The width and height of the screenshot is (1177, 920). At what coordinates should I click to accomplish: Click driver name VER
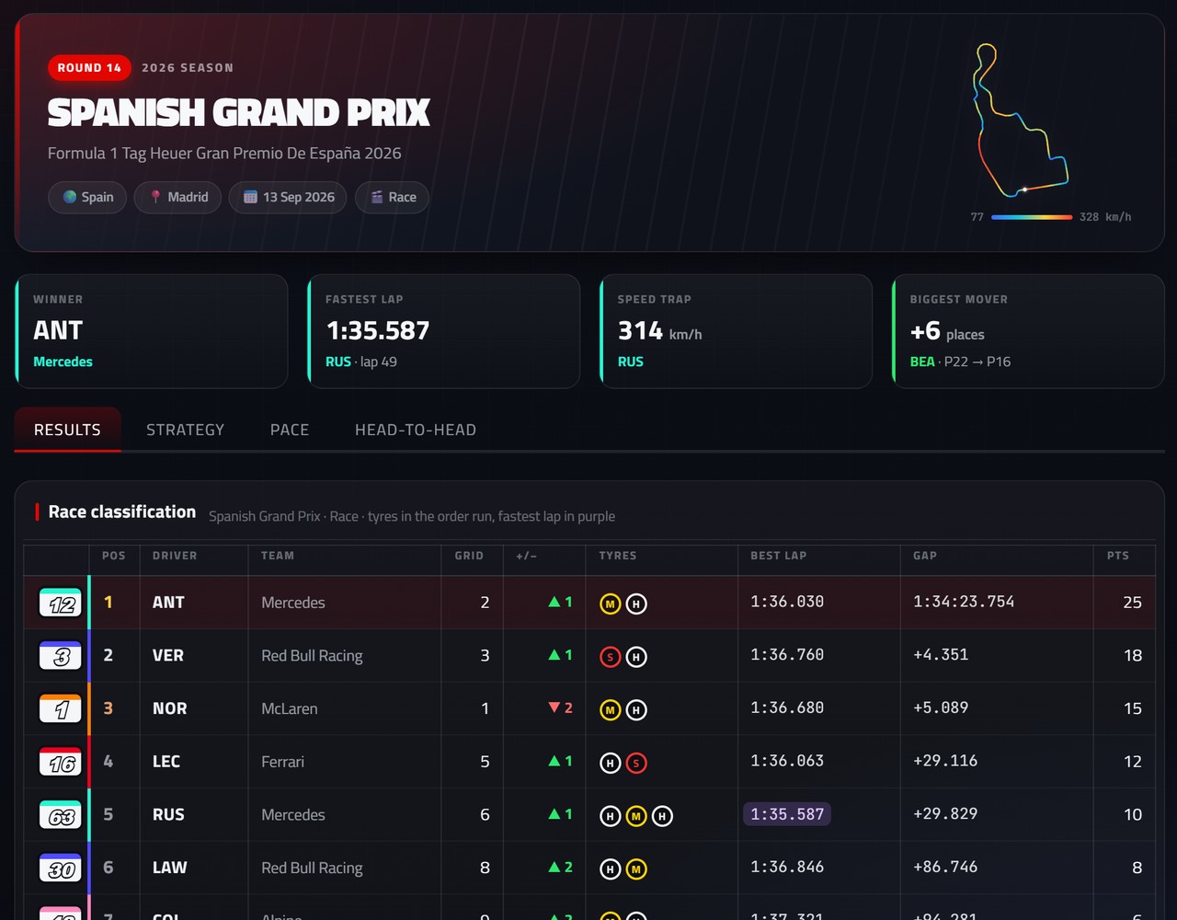(x=168, y=656)
